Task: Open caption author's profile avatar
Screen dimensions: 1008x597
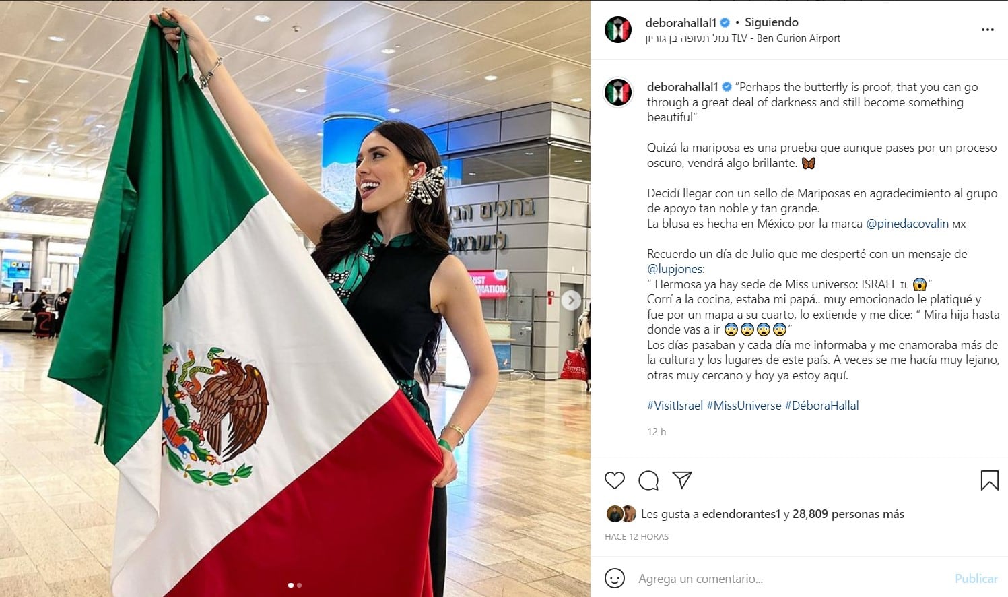Action: pyautogui.click(x=617, y=93)
